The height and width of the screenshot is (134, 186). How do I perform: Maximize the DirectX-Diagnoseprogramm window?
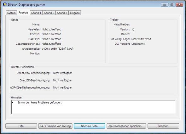tap(172, 5)
